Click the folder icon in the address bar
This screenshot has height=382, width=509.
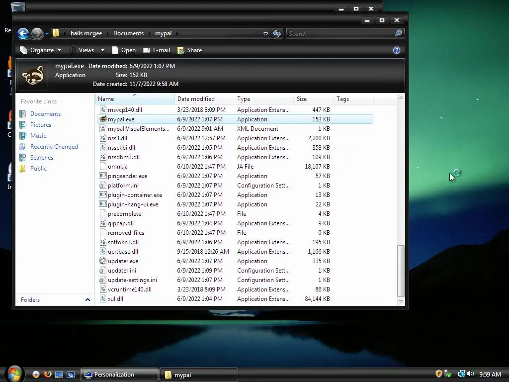tap(56, 33)
